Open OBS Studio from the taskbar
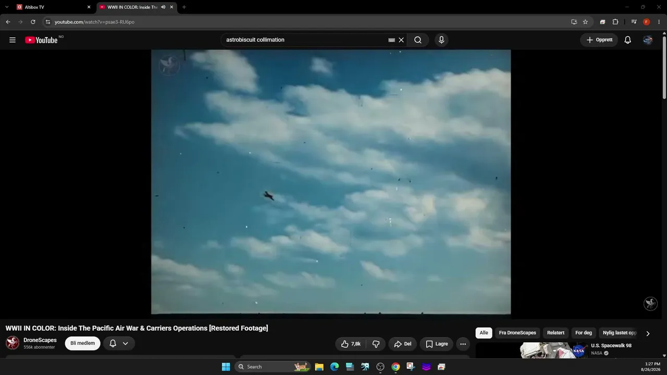667x375 pixels. 380,367
